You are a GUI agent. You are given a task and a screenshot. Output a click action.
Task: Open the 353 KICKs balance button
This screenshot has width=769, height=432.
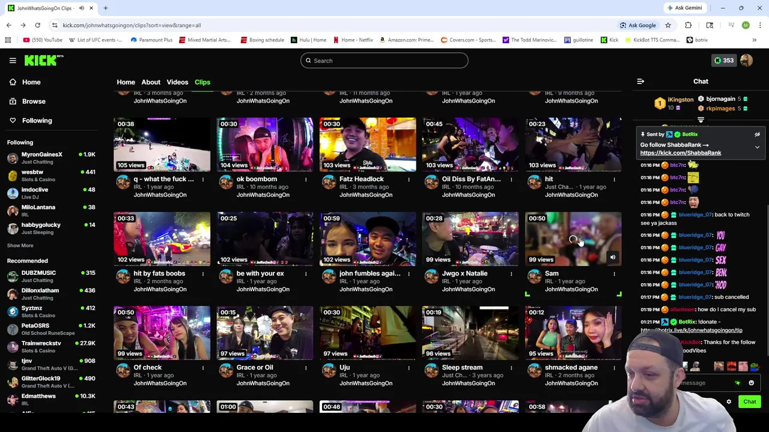[723, 61]
